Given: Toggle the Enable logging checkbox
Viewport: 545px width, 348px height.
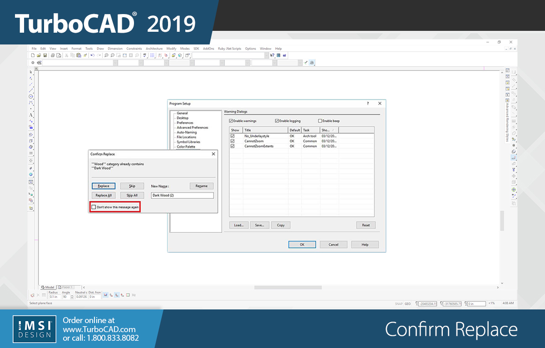Looking at the screenshot, I should [x=277, y=121].
